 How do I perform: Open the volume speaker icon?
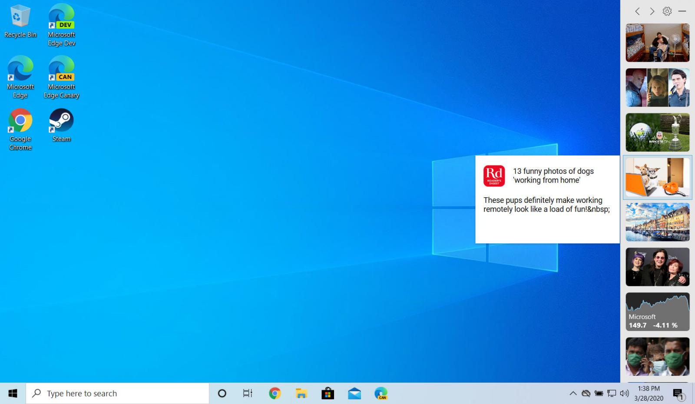624,394
